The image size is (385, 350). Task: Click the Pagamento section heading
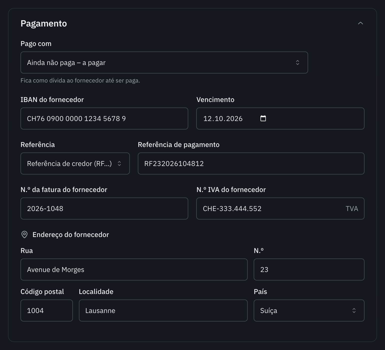[44, 23]
